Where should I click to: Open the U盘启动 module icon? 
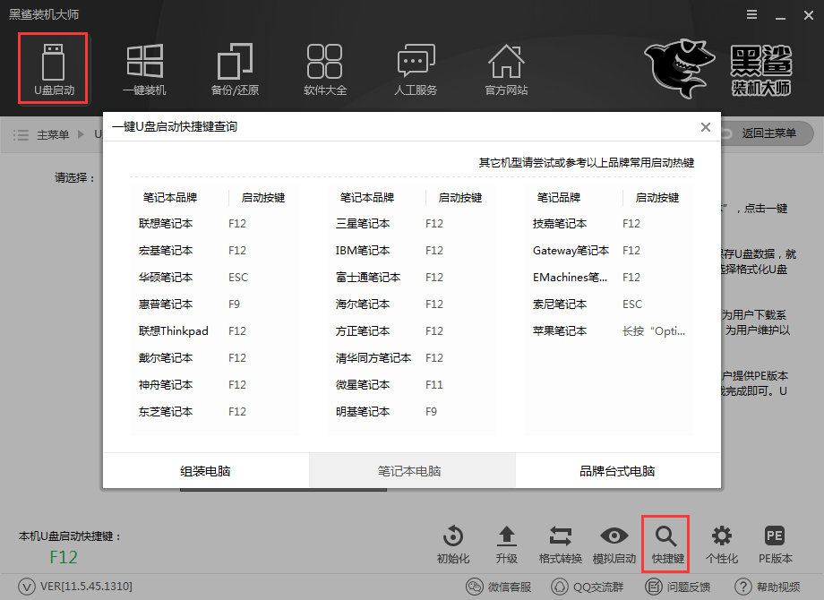53,69
